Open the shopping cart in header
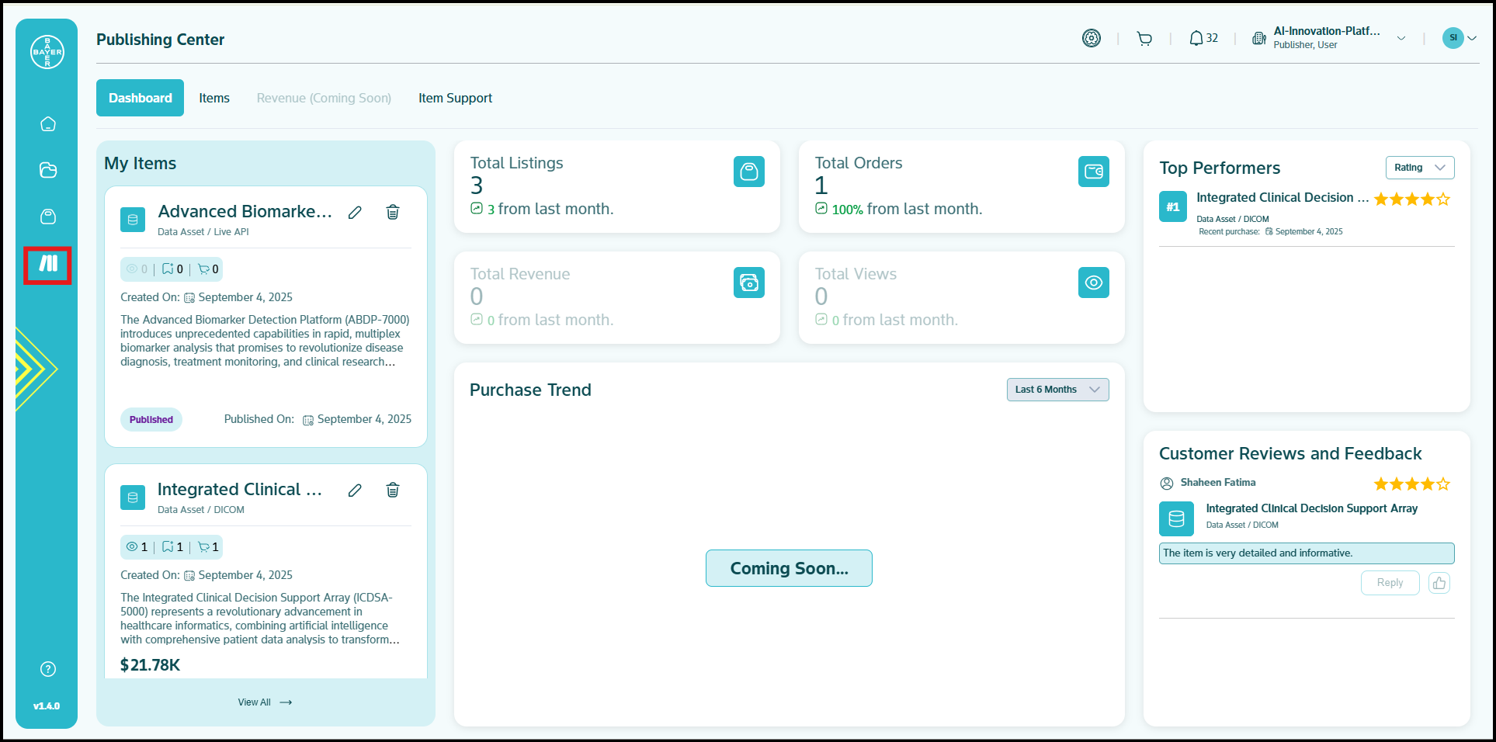The height and width of the screenshot is (742, 1496). point(1144,39)
